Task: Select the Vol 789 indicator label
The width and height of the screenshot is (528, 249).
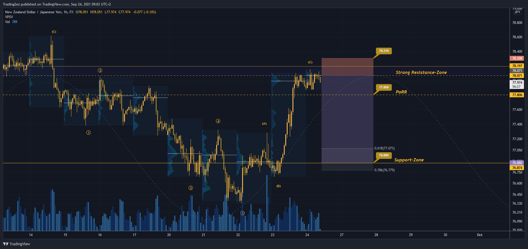Action: point(11,22)
